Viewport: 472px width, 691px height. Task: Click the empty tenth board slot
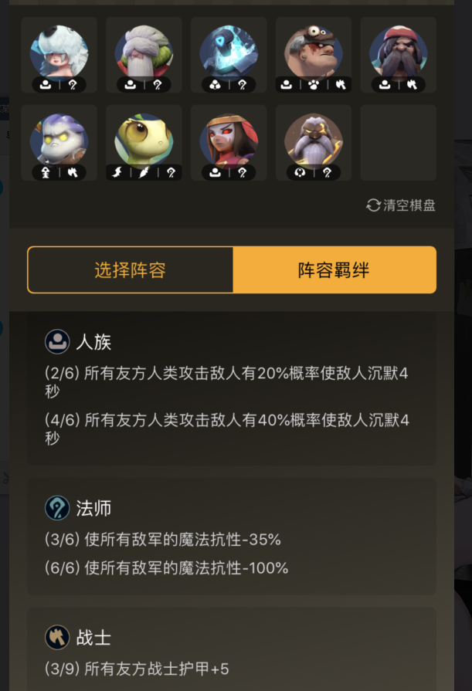(399, 143)
